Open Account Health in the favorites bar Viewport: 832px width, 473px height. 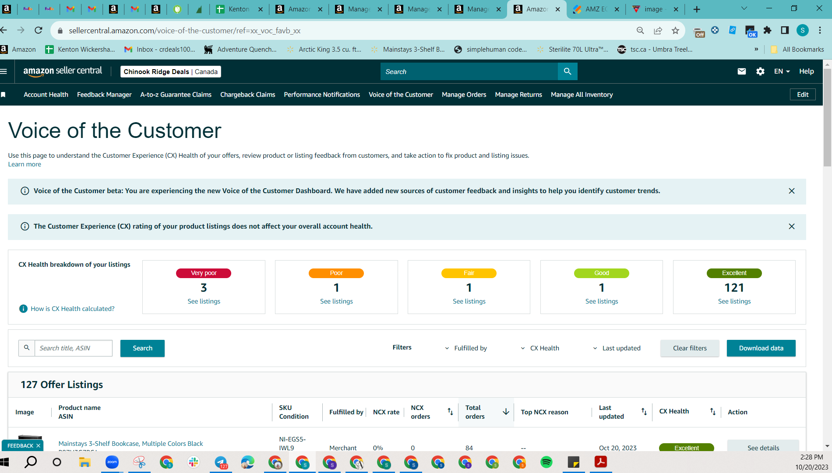pyautogui.click(x=46, y=95)
